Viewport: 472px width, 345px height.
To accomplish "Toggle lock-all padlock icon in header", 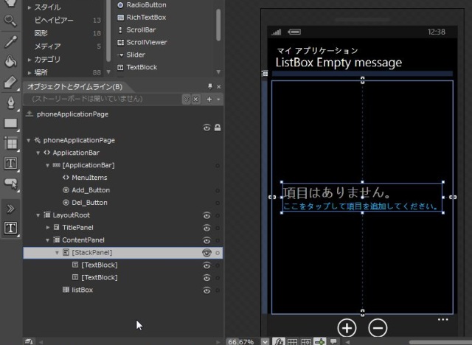I will coord(218,128).
